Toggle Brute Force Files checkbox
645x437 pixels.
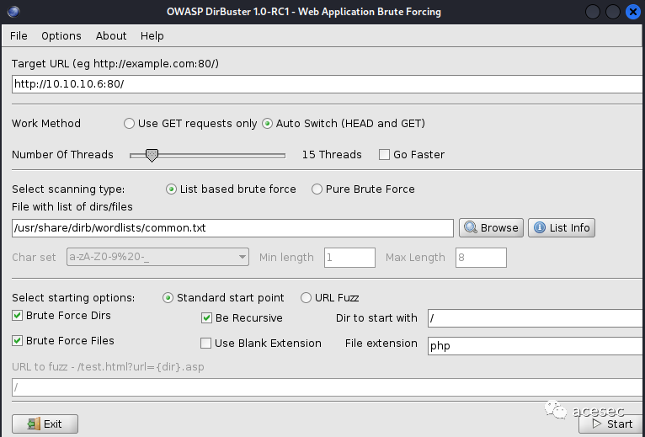[18, 341]
